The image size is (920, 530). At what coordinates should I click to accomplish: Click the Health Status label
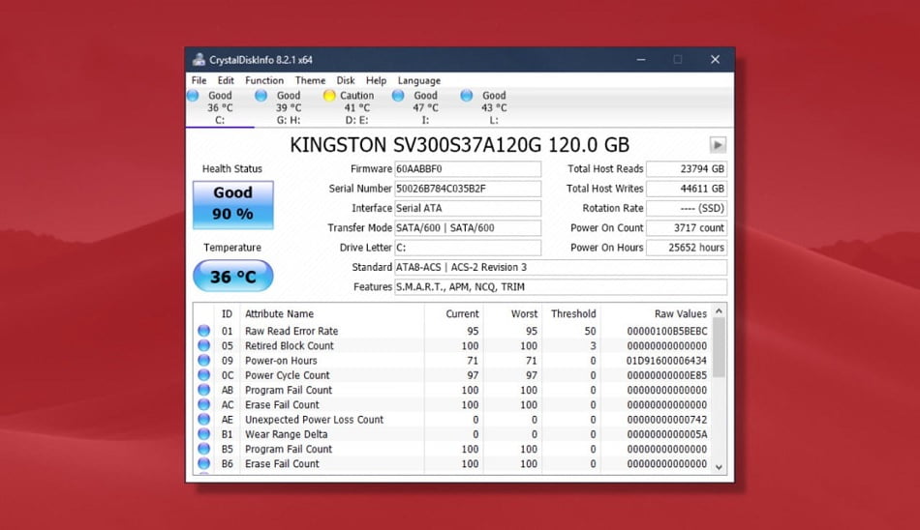pyautogui.click(x=232, y=169)
